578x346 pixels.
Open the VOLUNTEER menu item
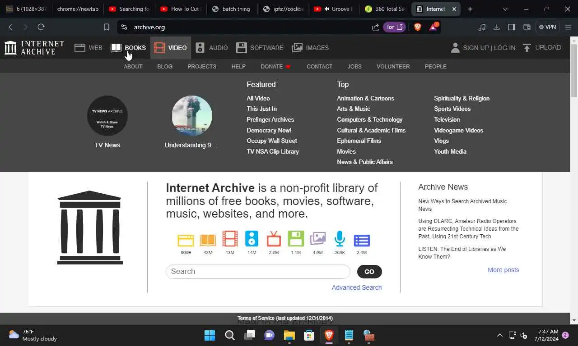(x=393, y=66)
